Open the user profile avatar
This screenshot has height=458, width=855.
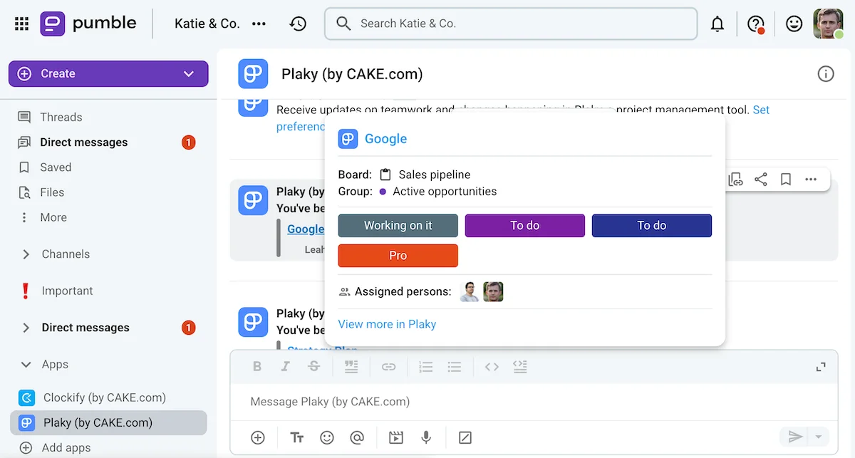(x=828, y=24)
